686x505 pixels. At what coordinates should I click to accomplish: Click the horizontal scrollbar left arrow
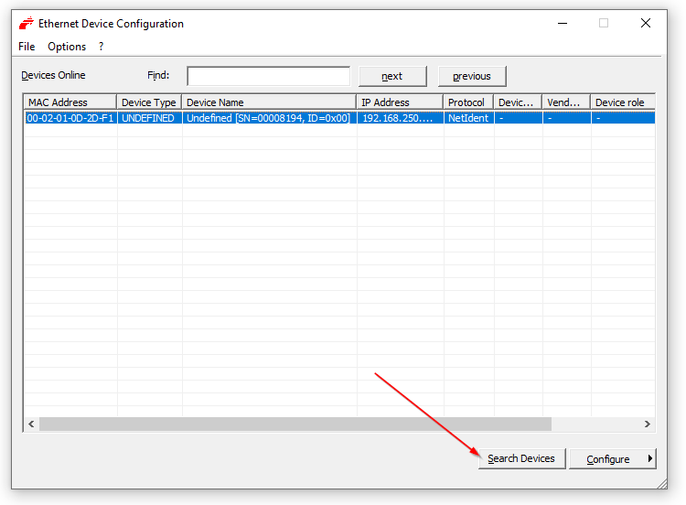pos(31,424)
